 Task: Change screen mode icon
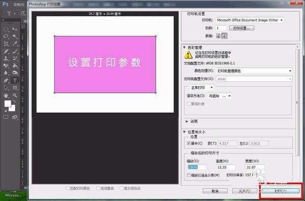click(x=15, y=117)
